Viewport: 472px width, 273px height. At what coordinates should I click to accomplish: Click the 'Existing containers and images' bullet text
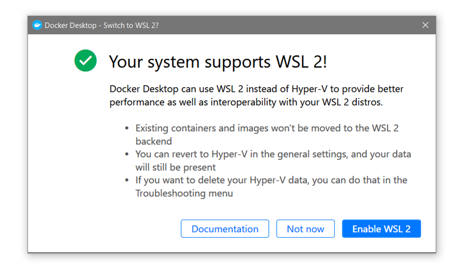pyautogui.click(x=267, y=128)
